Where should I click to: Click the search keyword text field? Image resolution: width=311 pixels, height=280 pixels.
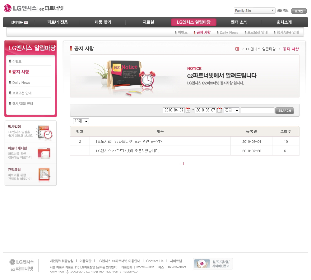pos(257,111)
